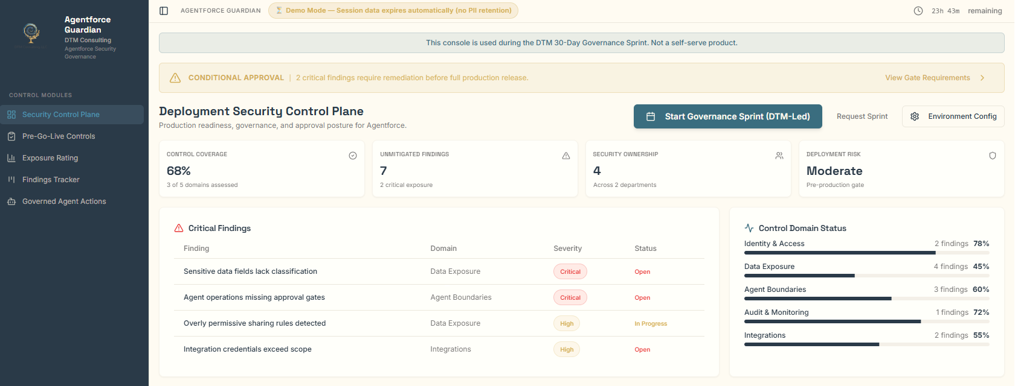Open the Control Coverage 68% card
The height and width of the screenshot is (386, 1015).
[262, 169]
